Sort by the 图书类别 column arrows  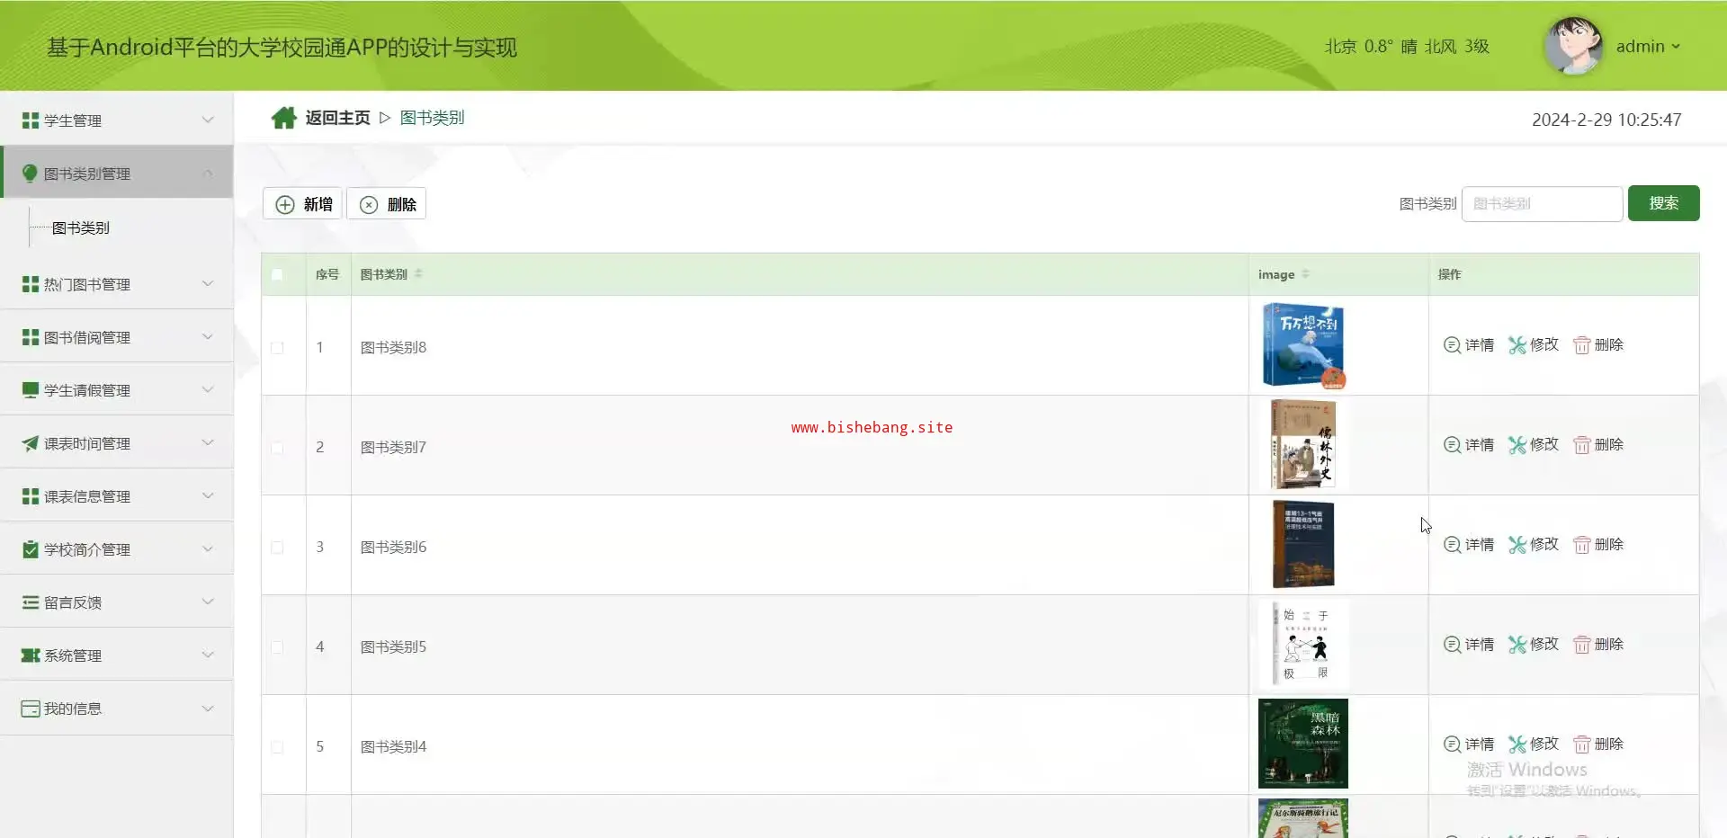(418, 274)
